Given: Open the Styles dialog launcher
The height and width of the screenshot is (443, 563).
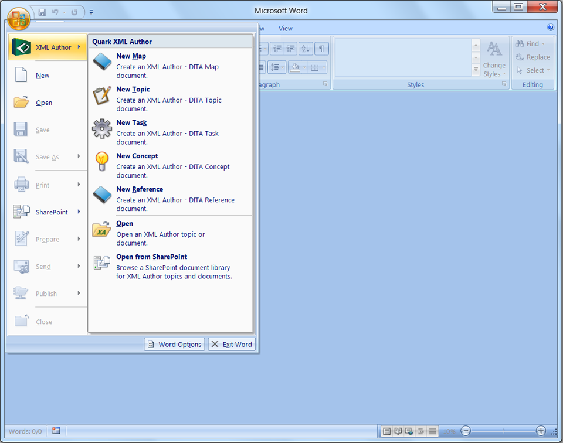Looking at the screenshot, I should point(504,84).
